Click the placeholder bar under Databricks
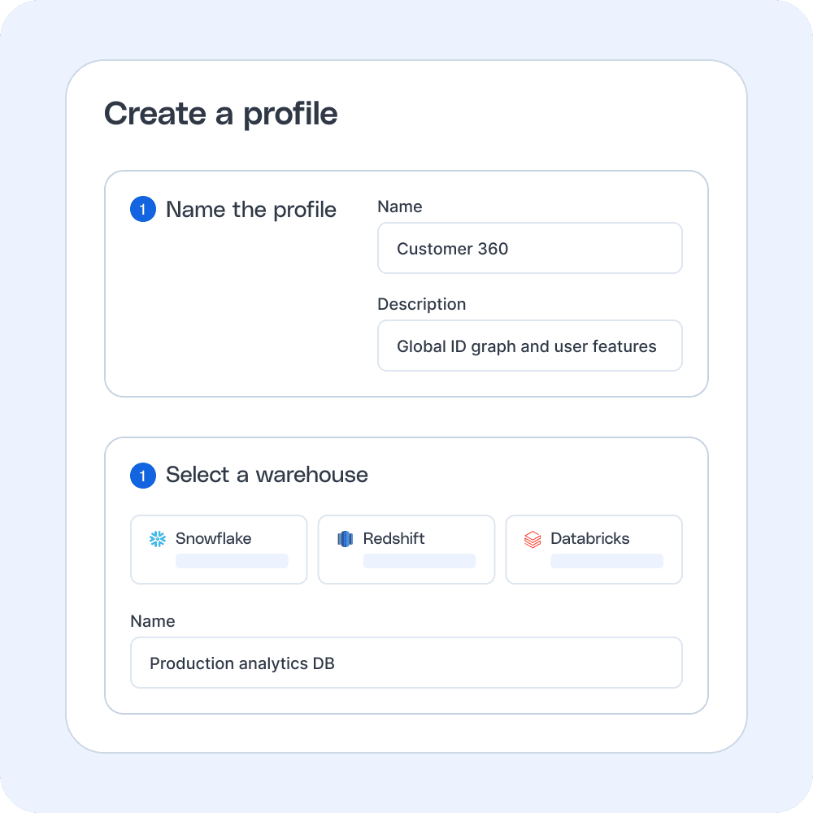 click(x=606, y=561)
